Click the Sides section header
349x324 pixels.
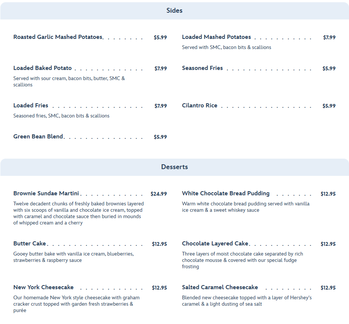[x=174, y=10]
